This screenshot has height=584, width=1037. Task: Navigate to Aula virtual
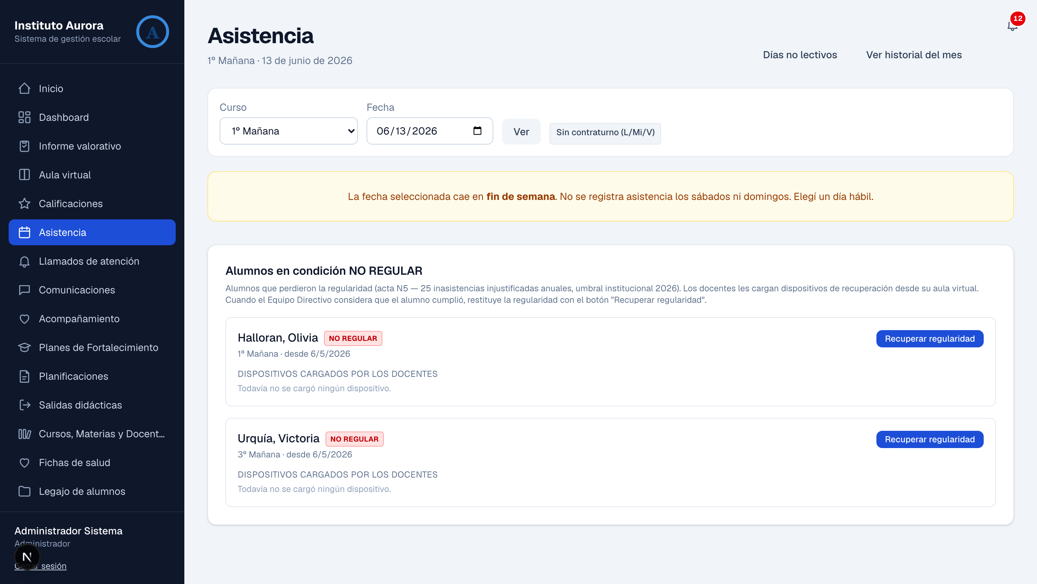(92, 175)
